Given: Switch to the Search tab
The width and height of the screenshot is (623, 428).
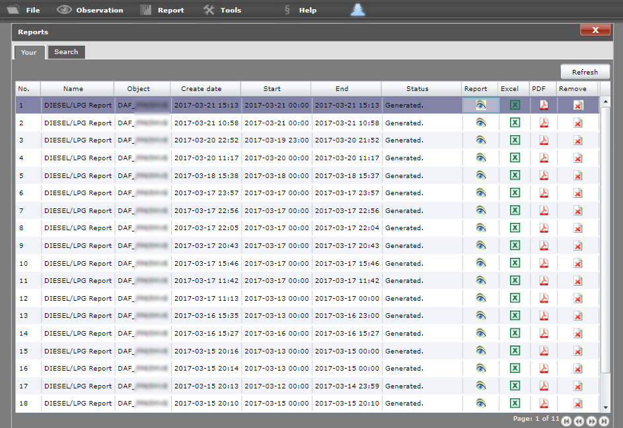Looking at the screenshot, I should click(x=66, y=52).
